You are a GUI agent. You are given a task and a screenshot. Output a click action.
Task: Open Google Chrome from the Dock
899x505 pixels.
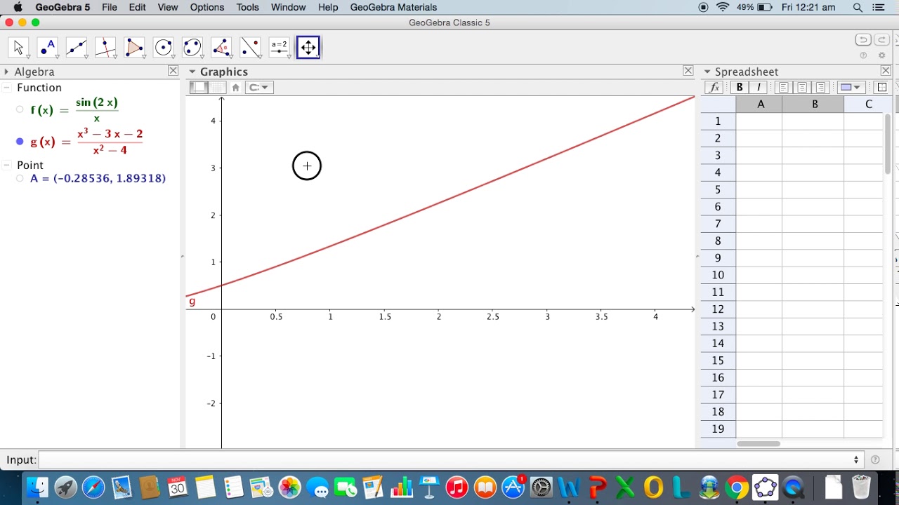736,487
